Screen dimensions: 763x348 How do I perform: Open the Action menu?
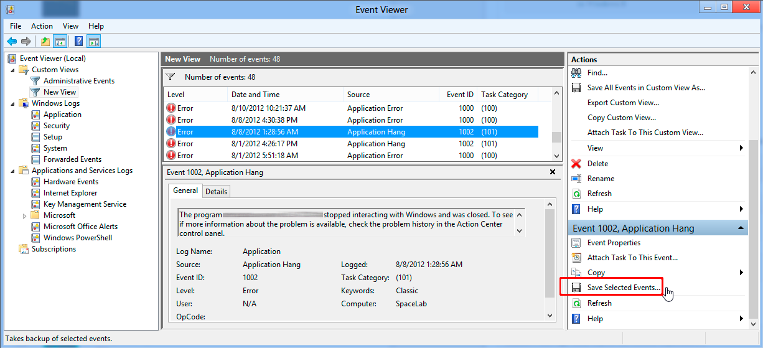click(42, 26)
